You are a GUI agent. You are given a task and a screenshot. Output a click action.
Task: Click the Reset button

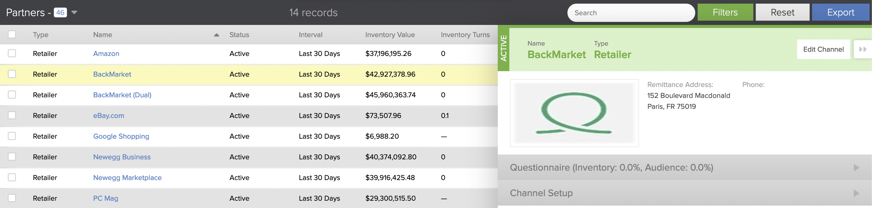click(x=782, y=12)
